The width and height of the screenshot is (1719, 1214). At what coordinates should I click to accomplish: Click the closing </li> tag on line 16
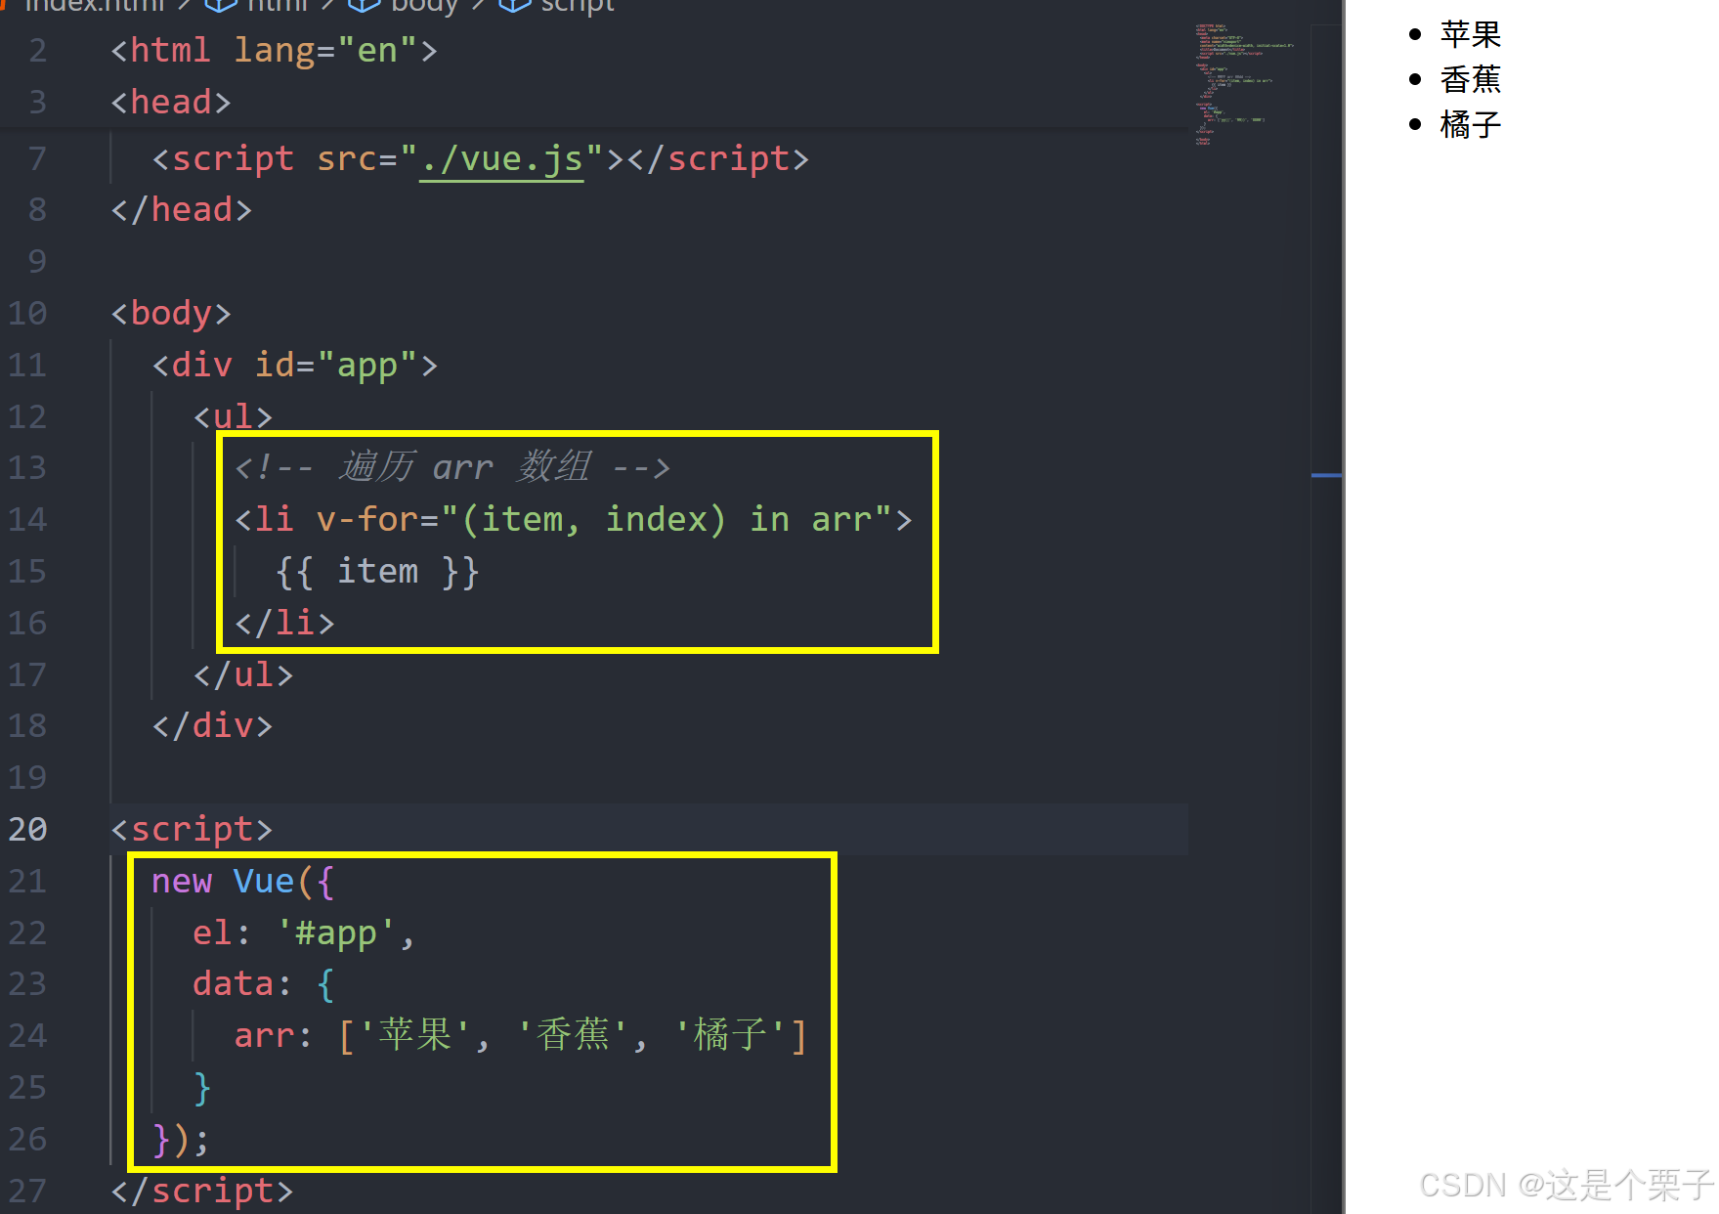(284, 623)
